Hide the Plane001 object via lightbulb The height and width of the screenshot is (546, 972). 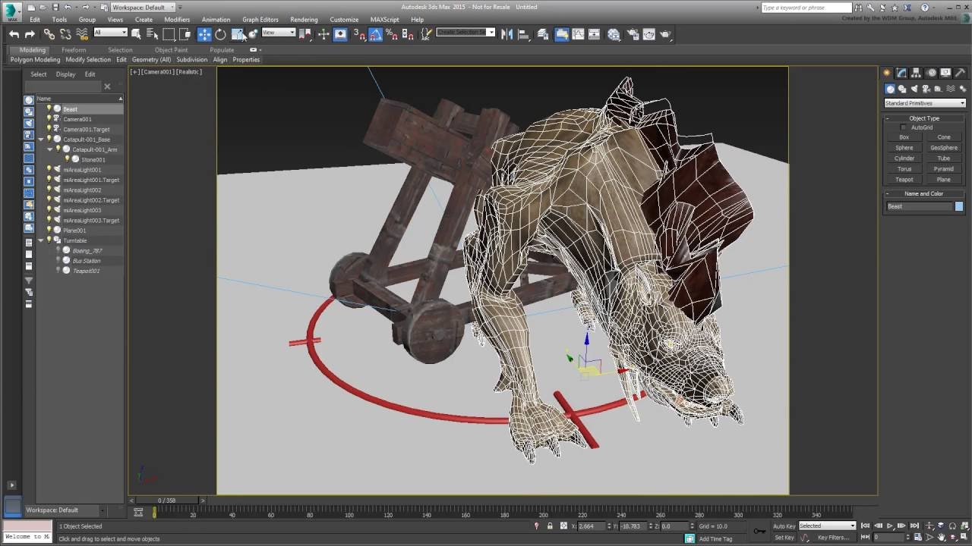coord(49,230)
